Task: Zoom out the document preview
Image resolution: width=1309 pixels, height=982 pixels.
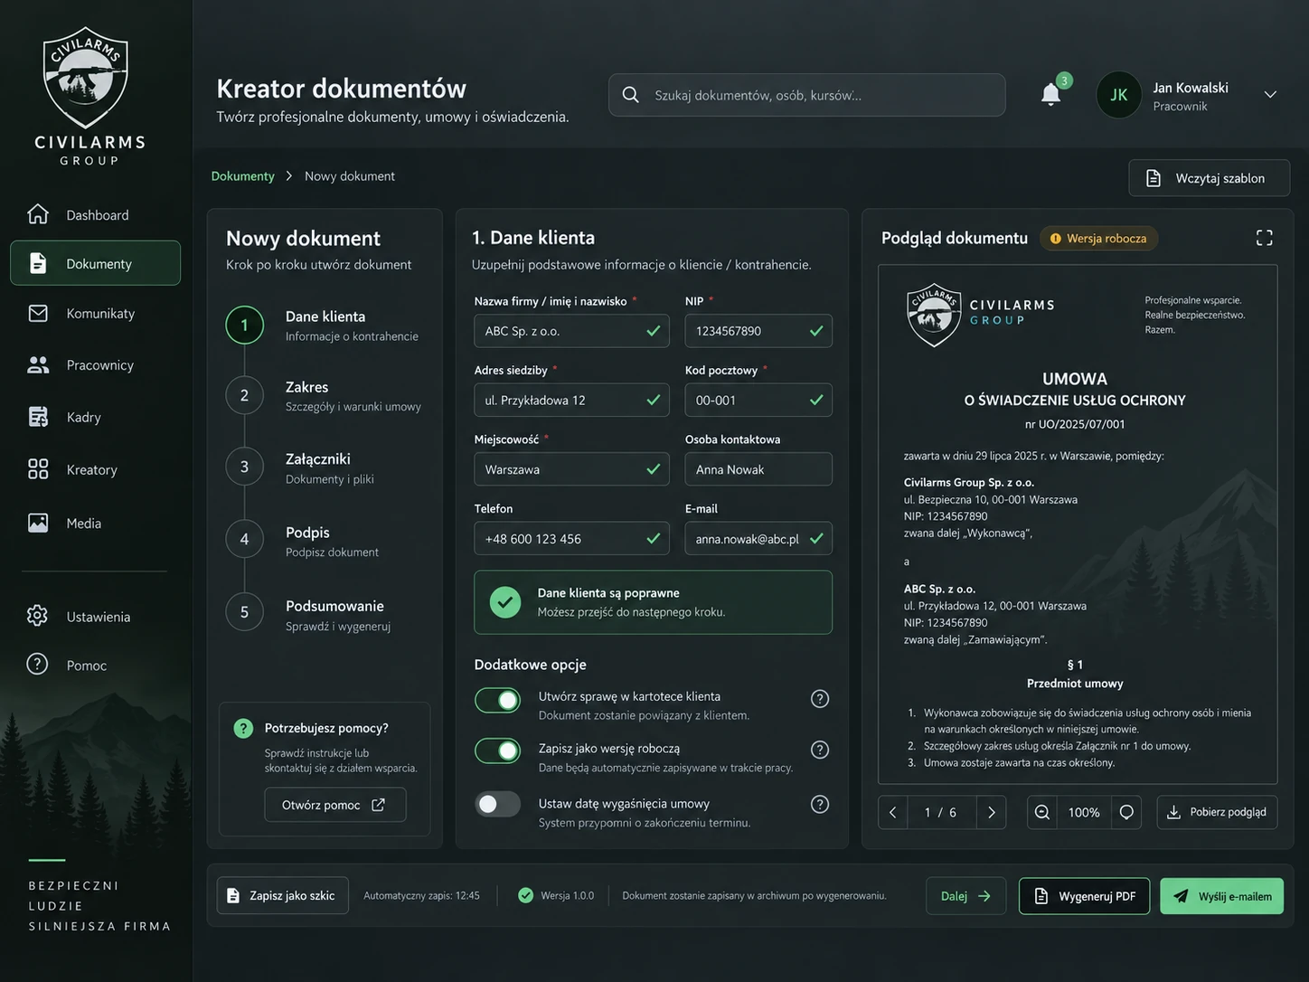Action: [x=1042, y=812]
